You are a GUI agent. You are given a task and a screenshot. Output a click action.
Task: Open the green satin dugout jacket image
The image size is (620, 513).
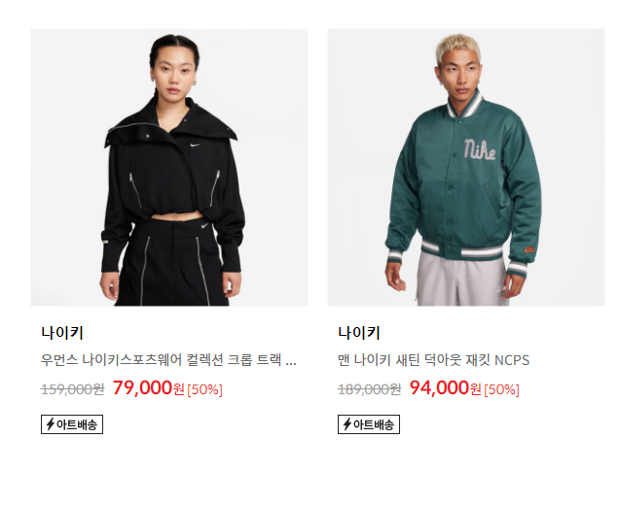tap(466, 166)
